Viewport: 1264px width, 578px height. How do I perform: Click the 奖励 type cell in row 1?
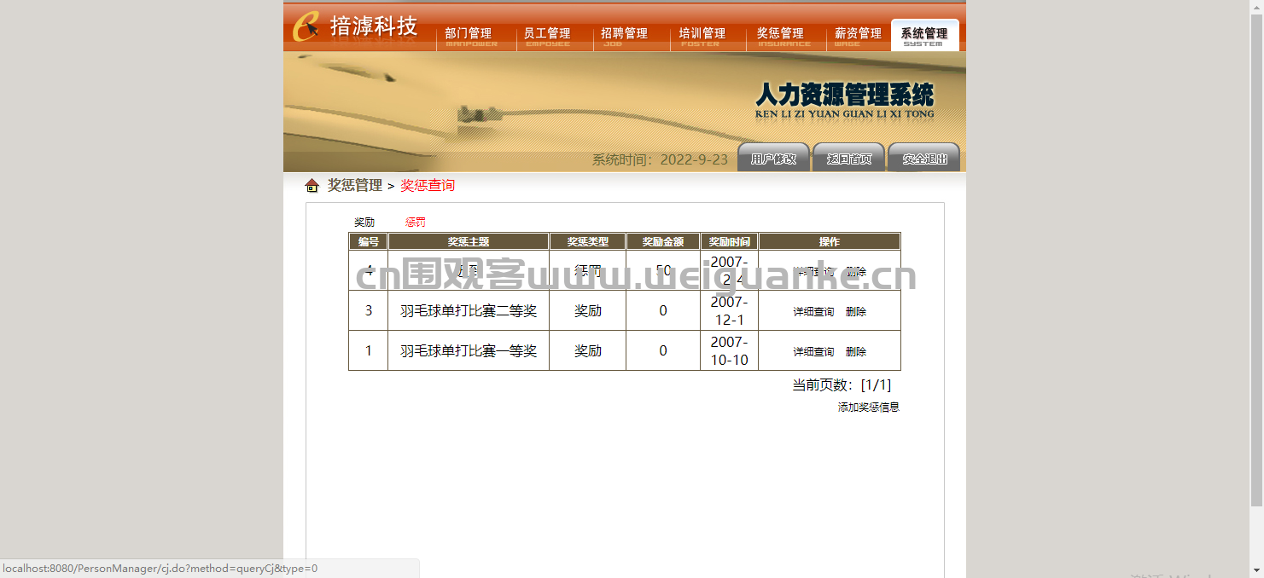[x=588, y=351]
